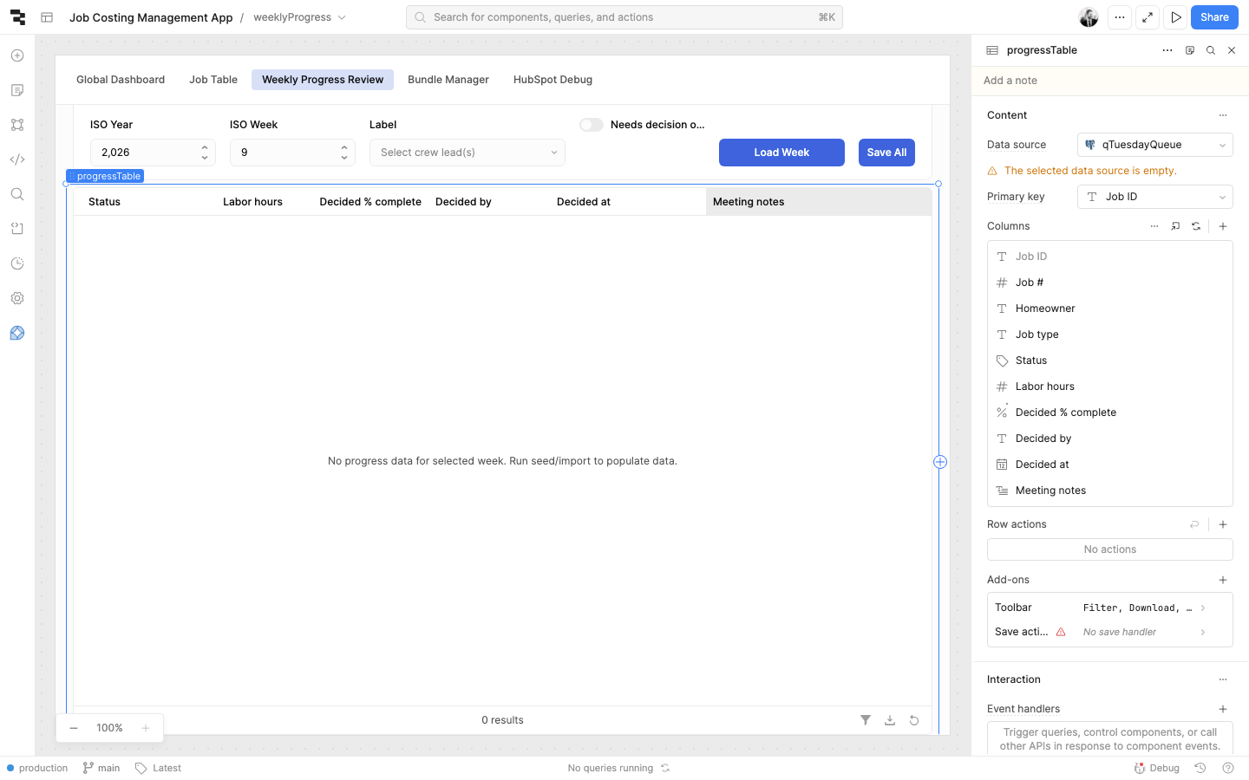The width and height of the screenshot is (1249, 780).
Task: Switch to the Job Table tab
Action: [x=213, y=80]
